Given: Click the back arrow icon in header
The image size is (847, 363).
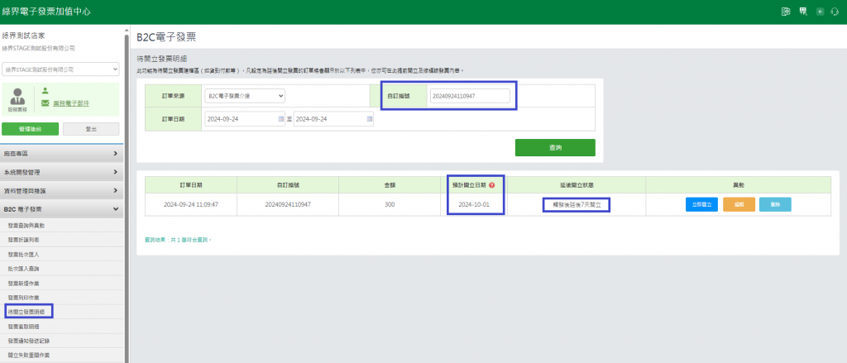Looking at the screenshot, I should point(820,12).
